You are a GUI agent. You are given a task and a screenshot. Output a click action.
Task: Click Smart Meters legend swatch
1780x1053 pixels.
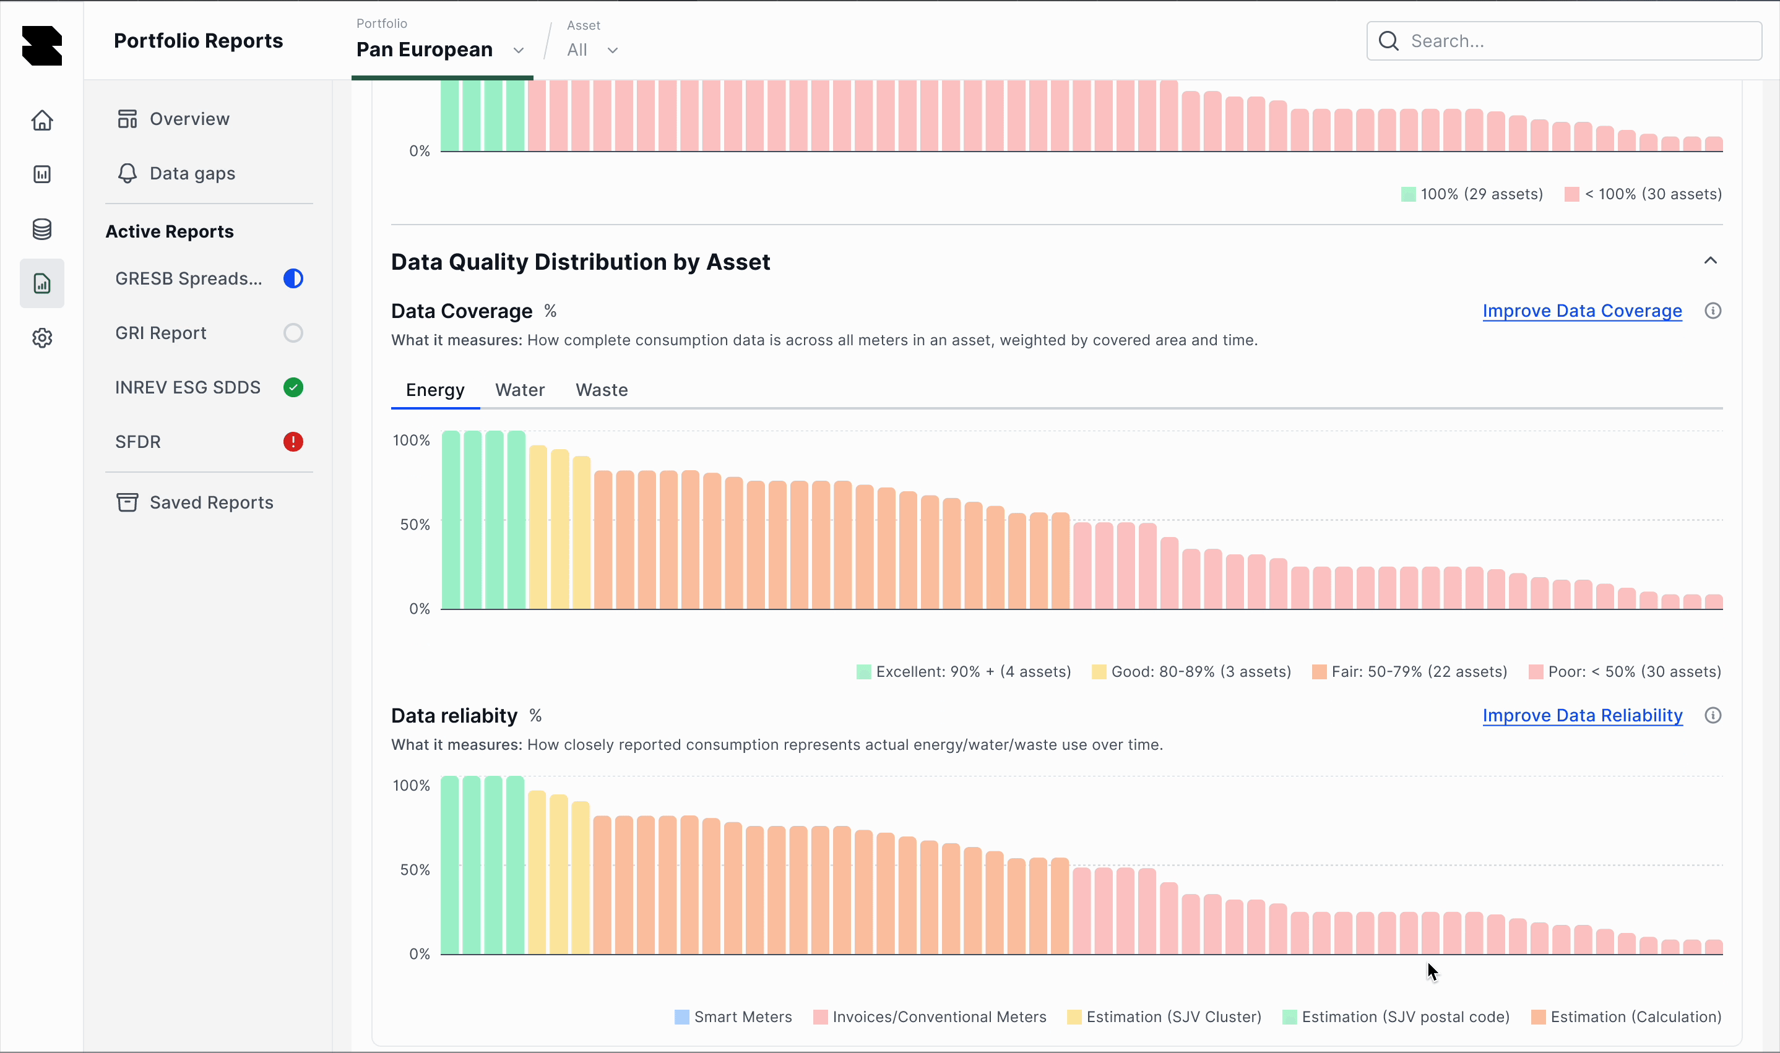click(681, 1017)
